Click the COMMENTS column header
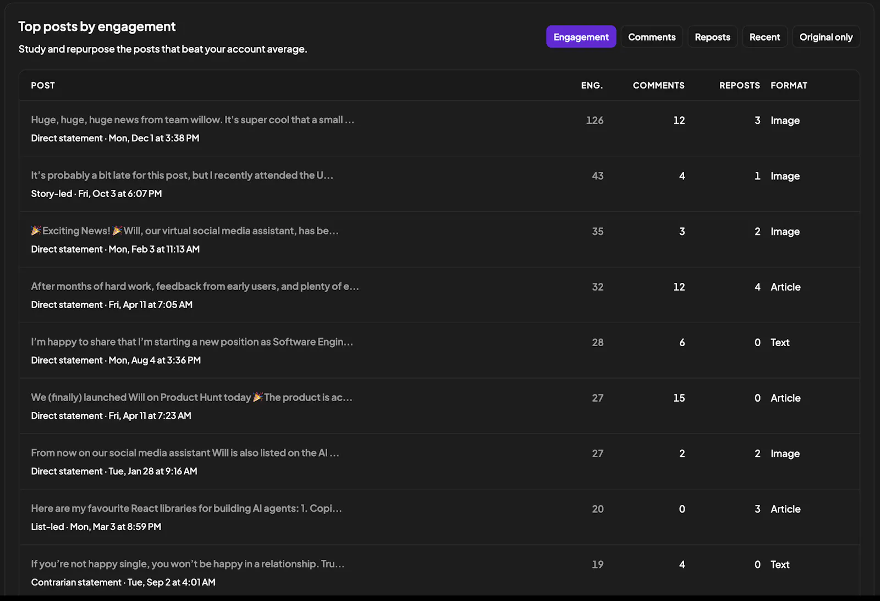 click(658, 85)
